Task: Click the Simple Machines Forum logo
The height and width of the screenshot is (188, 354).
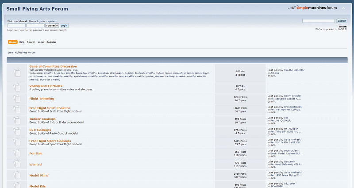Action: point(312,8)
